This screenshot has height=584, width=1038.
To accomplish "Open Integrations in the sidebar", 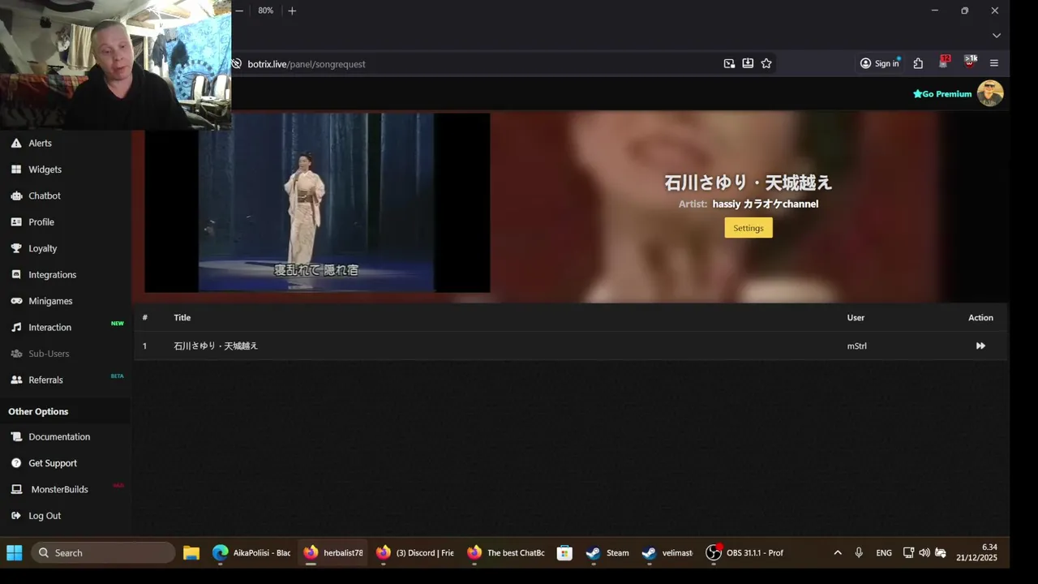I will [x=52, y=275].
